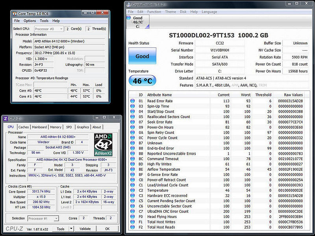Select the C: drive tab showing Good

click(137, 22)
